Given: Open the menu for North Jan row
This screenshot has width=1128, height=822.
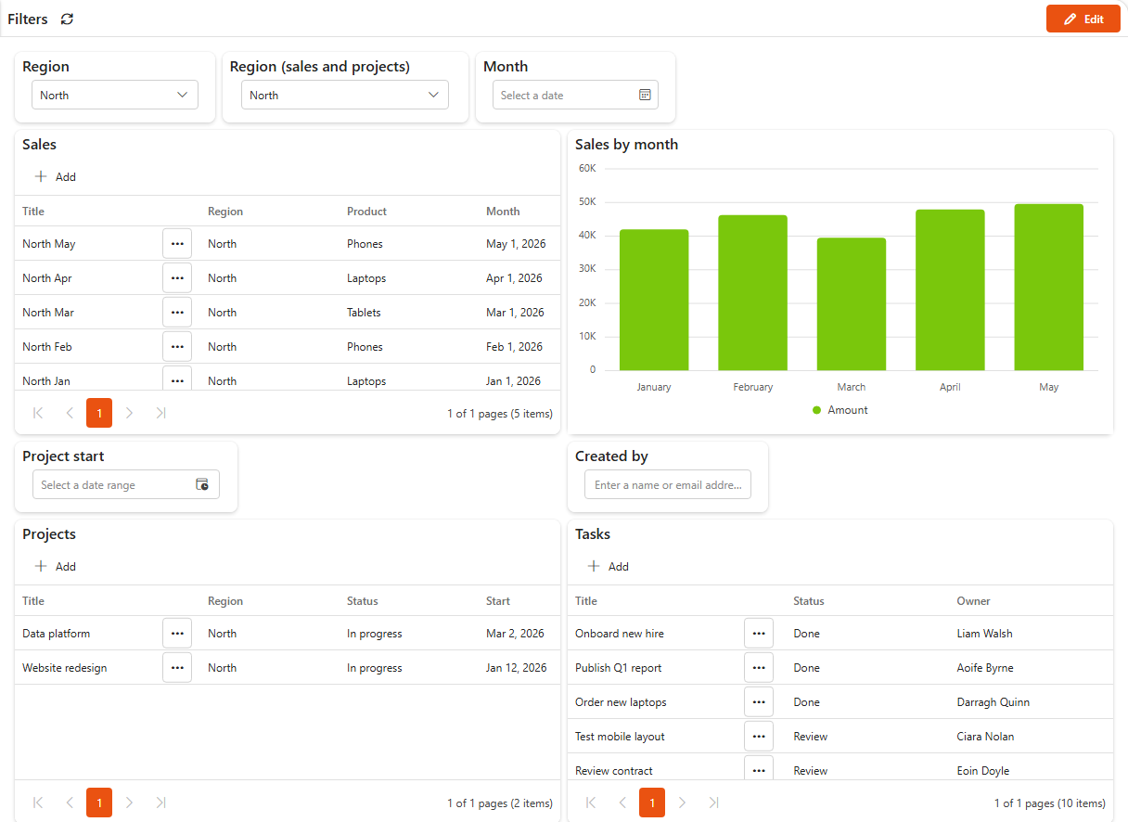Looking at the screenshot, I should [177, 379].
